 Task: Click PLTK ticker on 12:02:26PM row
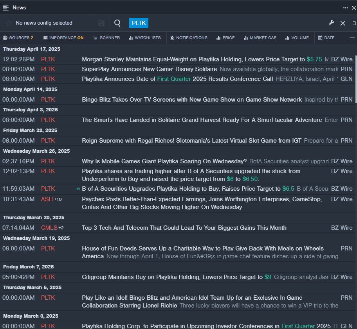tap(48, 59)
